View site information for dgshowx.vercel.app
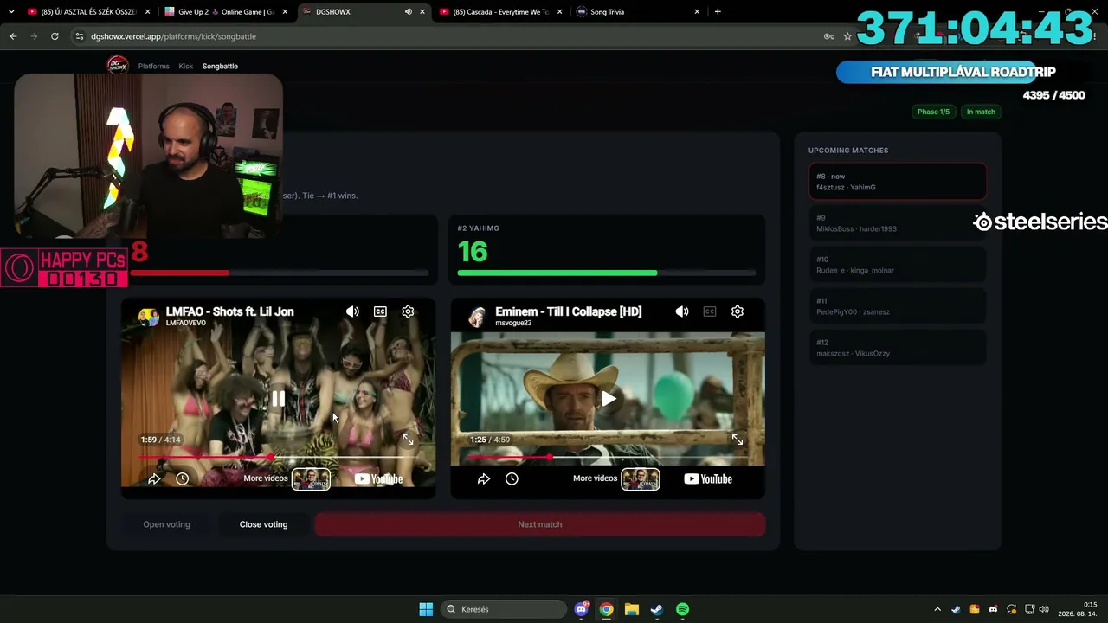 tap(80, 36)
